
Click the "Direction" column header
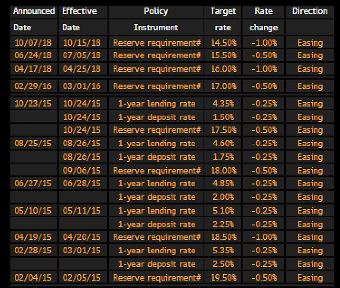[x=310, y=11]
